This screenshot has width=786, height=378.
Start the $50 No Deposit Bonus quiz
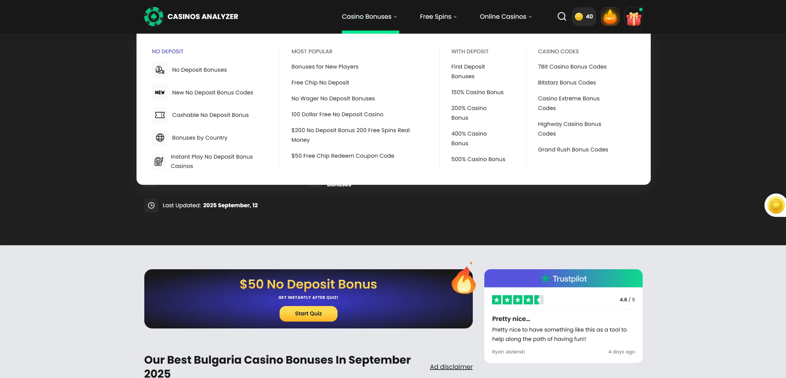tap(308, 313)
